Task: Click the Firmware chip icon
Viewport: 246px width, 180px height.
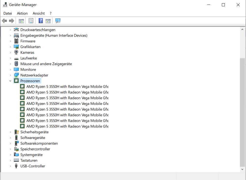Action: pos(16,41)
